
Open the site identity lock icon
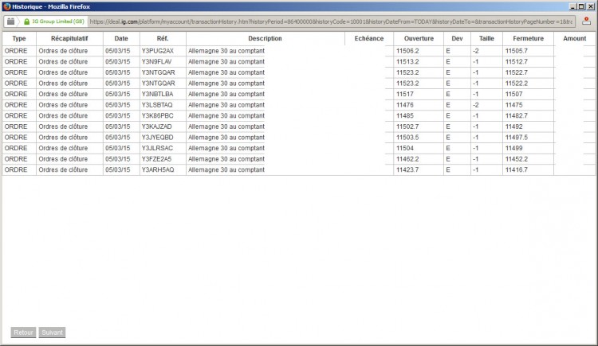(x=26, y=21)
